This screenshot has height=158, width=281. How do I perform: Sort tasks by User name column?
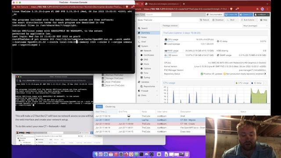click(x=167, y=111)
